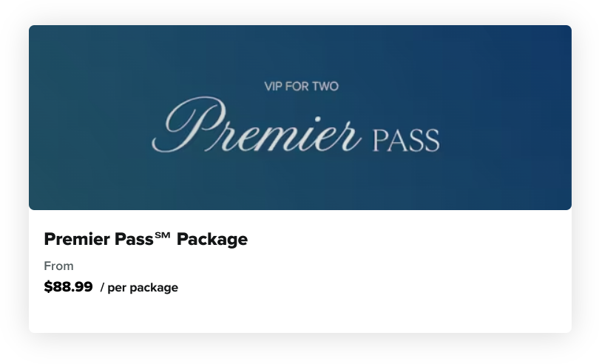
Task: Click the SM service mark superscript
Action: (163, 235)
